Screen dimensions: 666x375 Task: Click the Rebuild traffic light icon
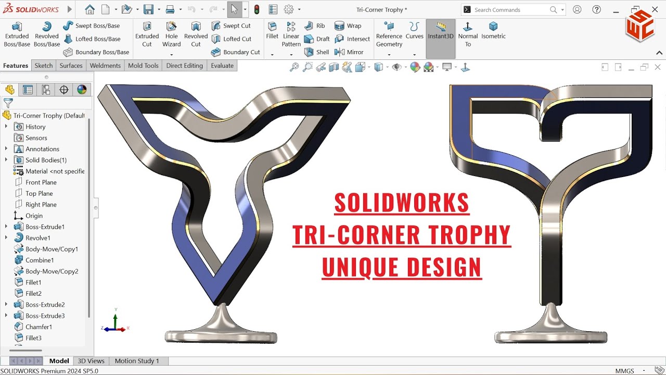pos(257,9)
